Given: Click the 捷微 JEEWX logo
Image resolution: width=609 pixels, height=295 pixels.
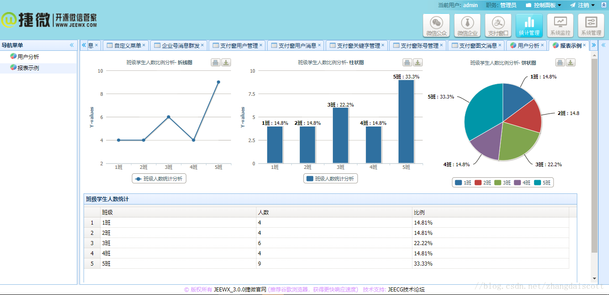Looking at the screenshot, I should pyautogui.click(x=49, y=20).
